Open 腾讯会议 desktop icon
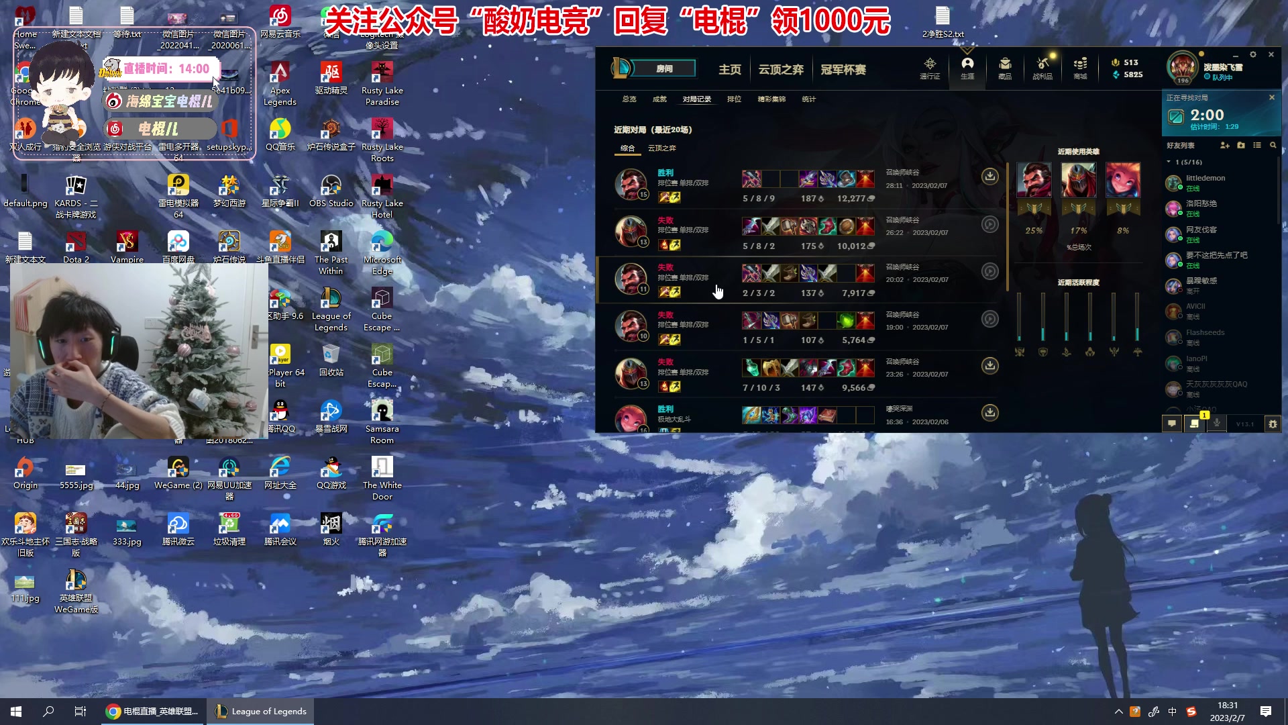Image resolution: width=1288 pixels, height=725 pixels. click(x=280, y=530)
